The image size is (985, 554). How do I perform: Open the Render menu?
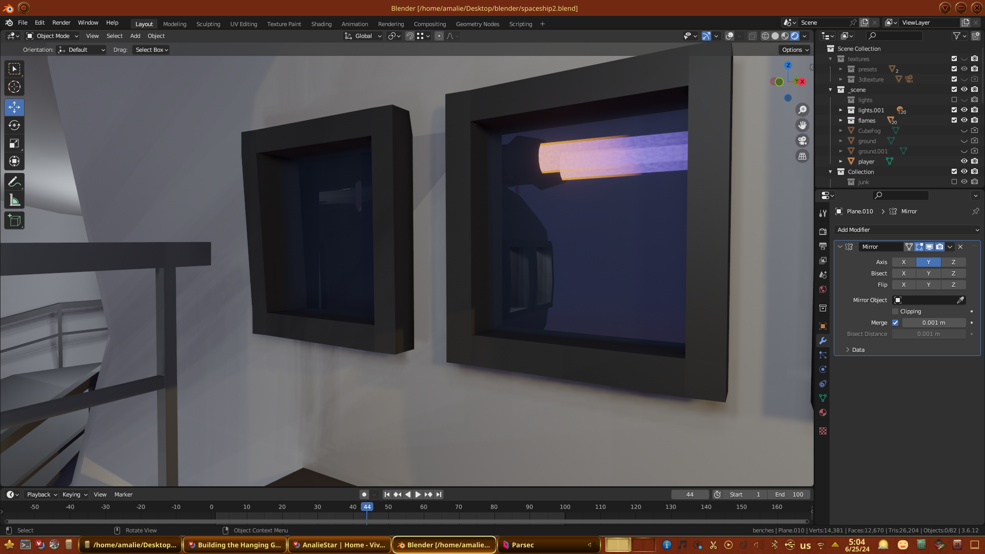tap(61, 23)
